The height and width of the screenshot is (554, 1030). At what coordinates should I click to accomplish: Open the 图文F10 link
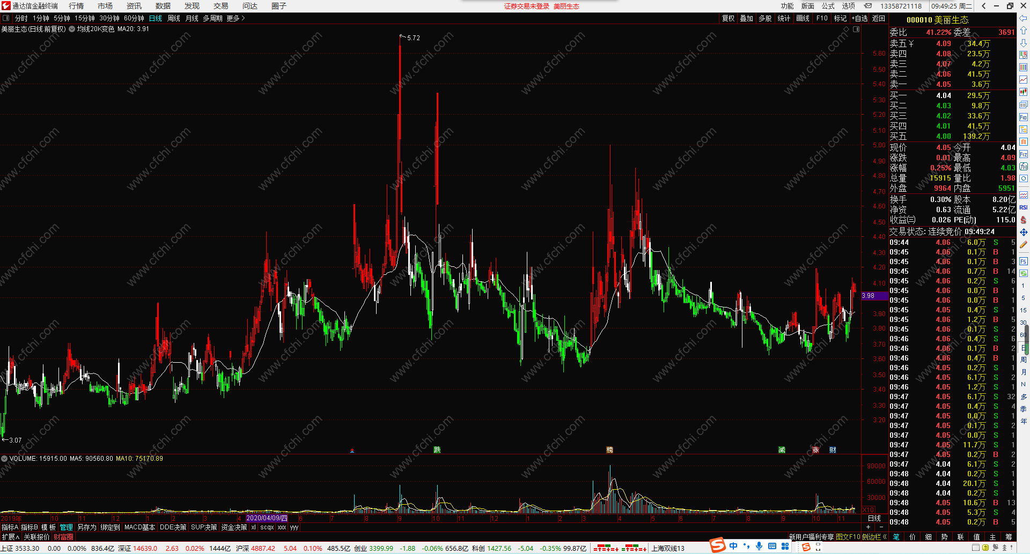pos(848,537)
